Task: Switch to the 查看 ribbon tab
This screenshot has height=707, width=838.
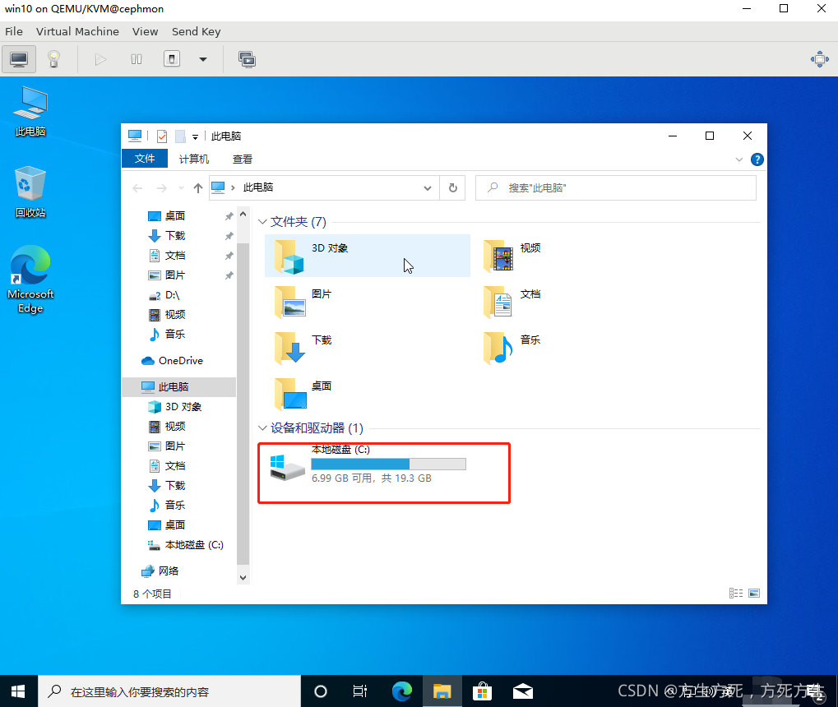Action: [242, 158]
